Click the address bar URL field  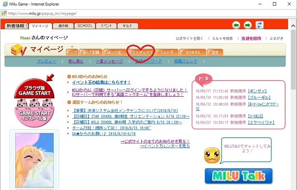pyautogui.click(x=148, y=13)
